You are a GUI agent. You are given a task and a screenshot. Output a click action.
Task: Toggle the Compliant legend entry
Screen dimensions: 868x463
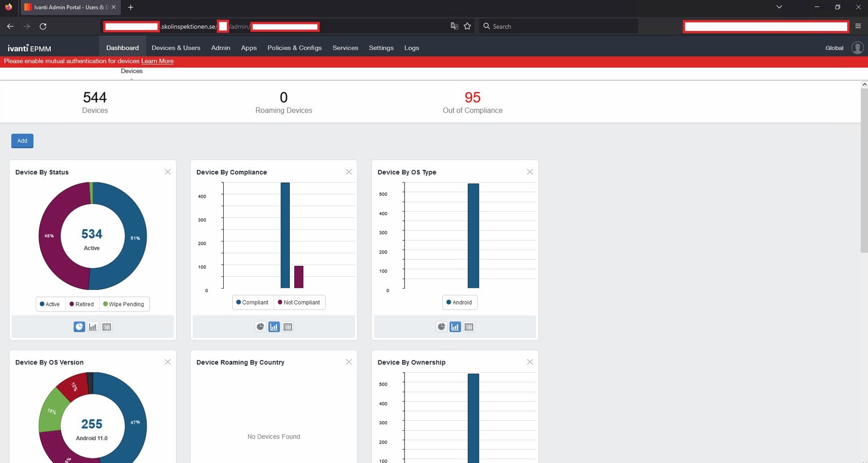252,302
